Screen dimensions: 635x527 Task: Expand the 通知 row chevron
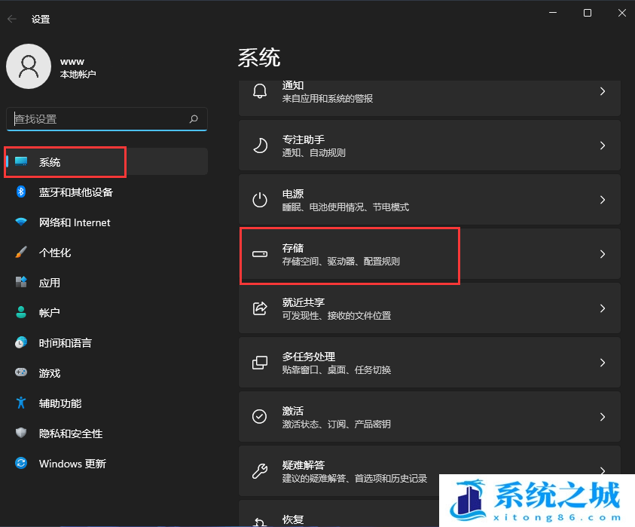point(603,92)
